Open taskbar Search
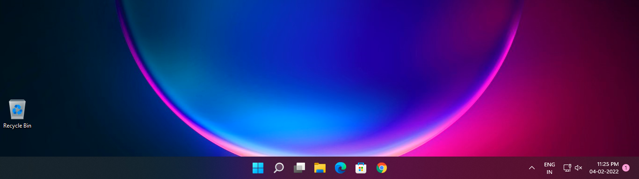The height and width of the screenshot is (179, 639). click(x=279, y=168)
